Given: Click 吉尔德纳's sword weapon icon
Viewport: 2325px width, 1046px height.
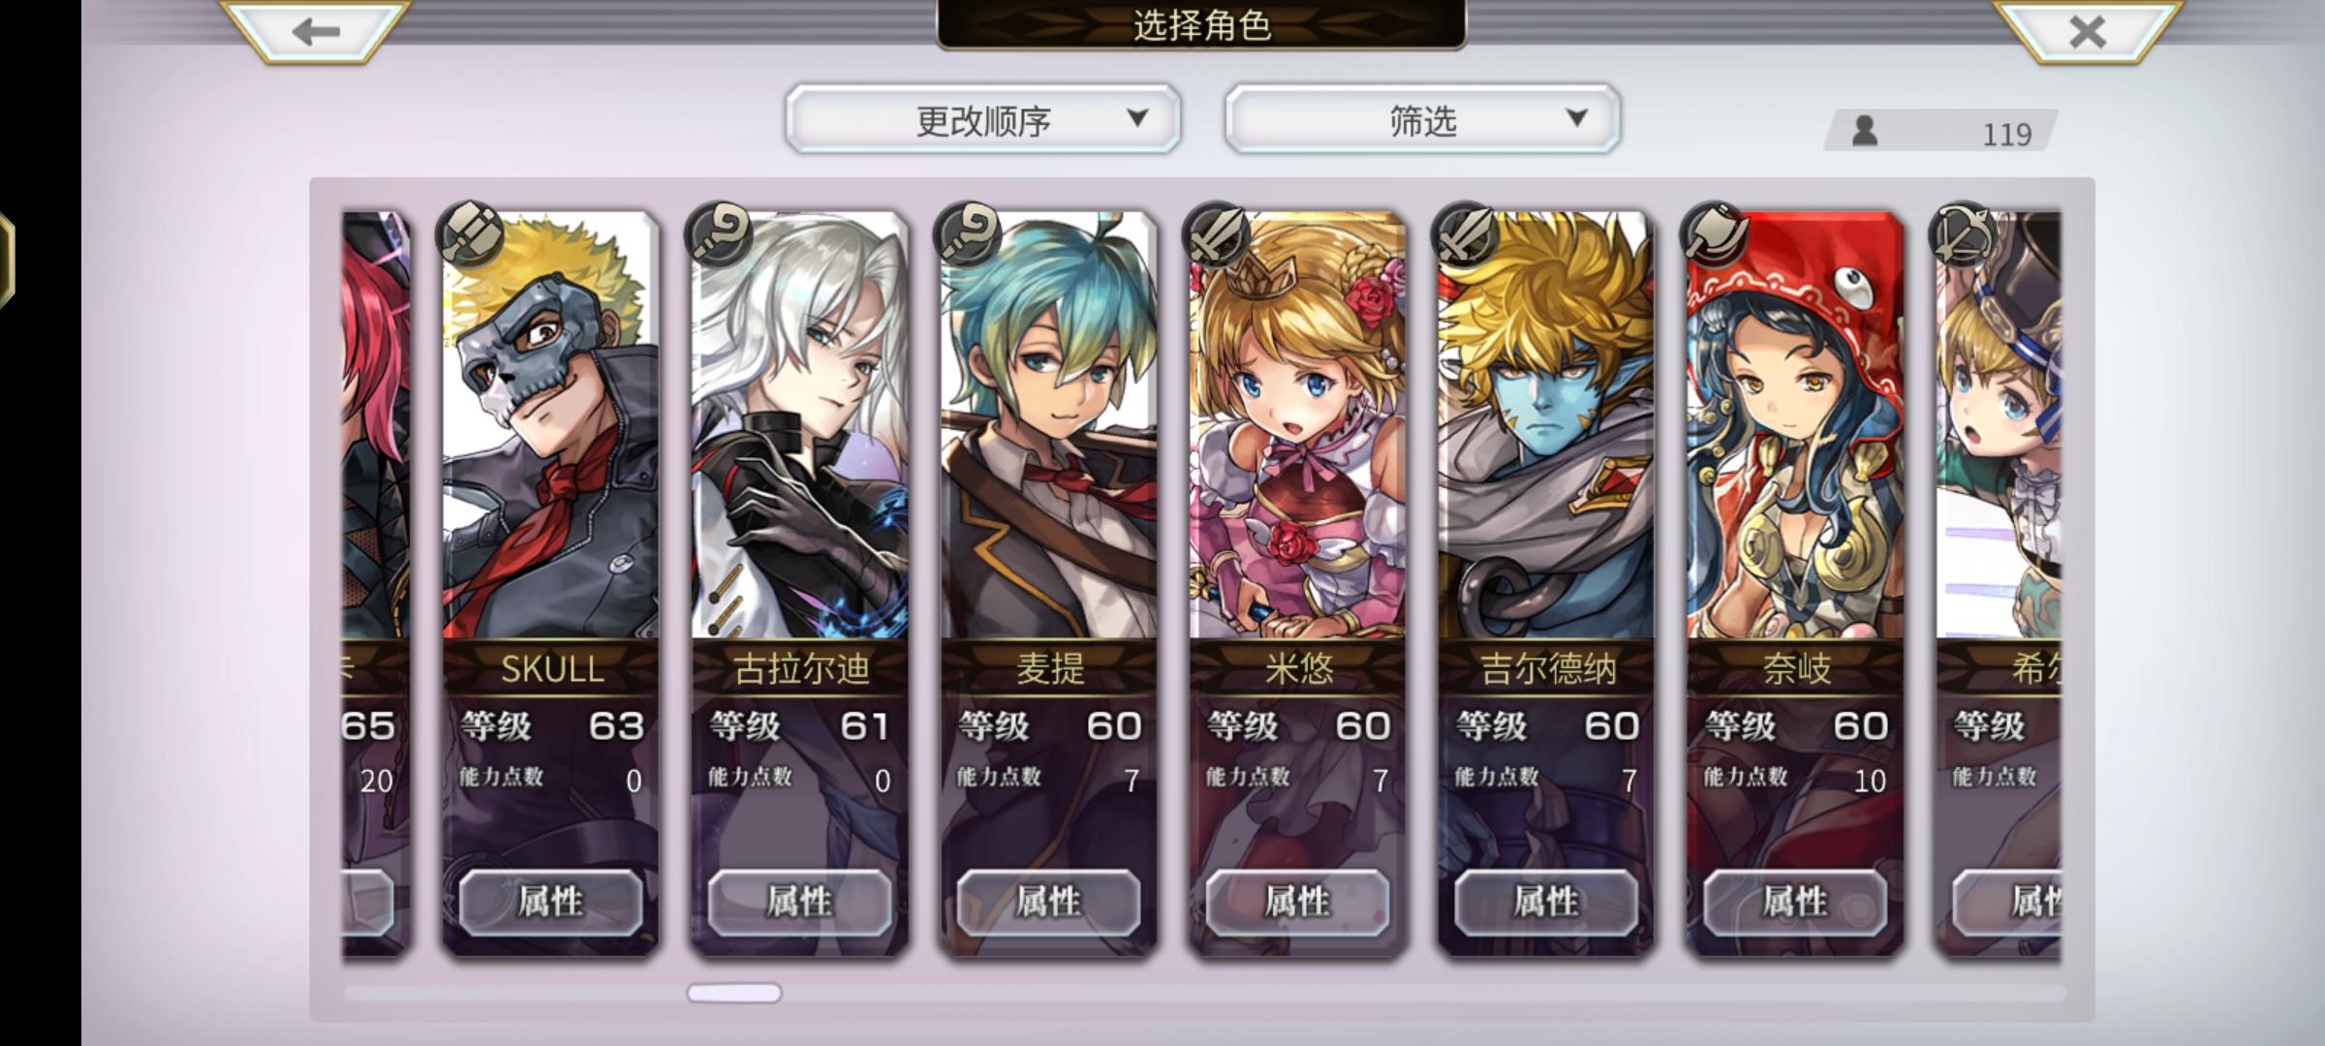Looking at the screenshot, I should click(1466, 234).
